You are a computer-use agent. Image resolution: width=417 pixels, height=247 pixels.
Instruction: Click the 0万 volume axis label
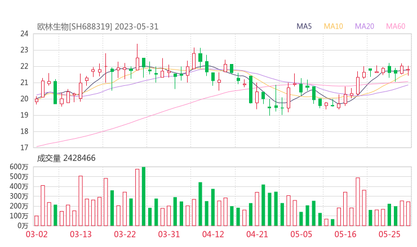(x=23, y=226)
